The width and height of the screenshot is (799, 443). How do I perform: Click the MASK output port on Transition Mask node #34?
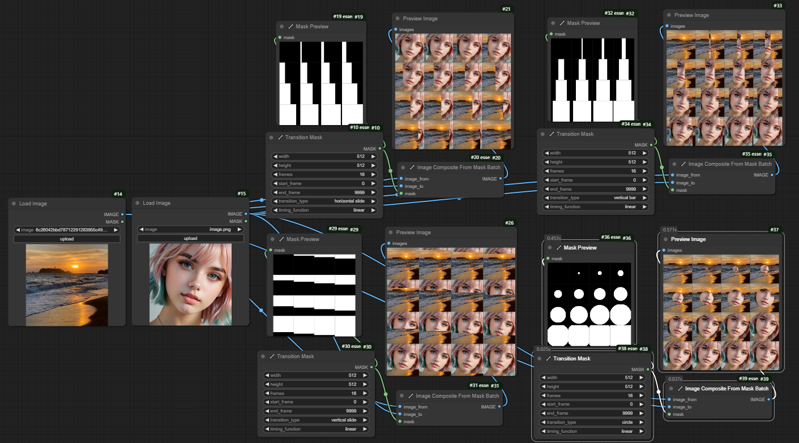point(651,145)
